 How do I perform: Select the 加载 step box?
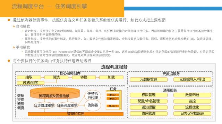pos(111,77)
